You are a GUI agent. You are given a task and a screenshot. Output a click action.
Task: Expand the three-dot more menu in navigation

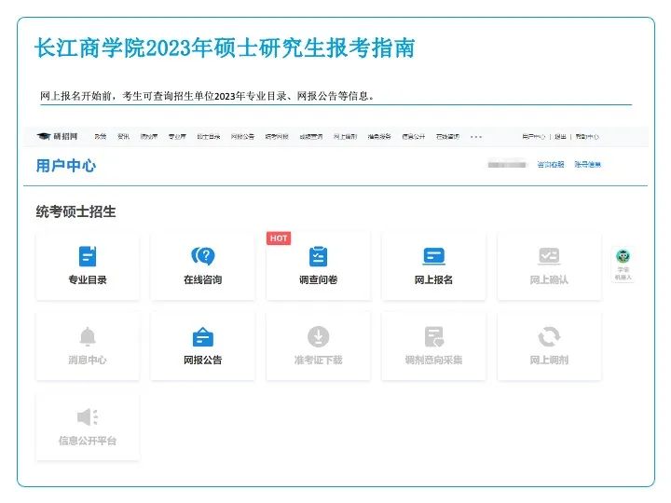pos(476,137)
